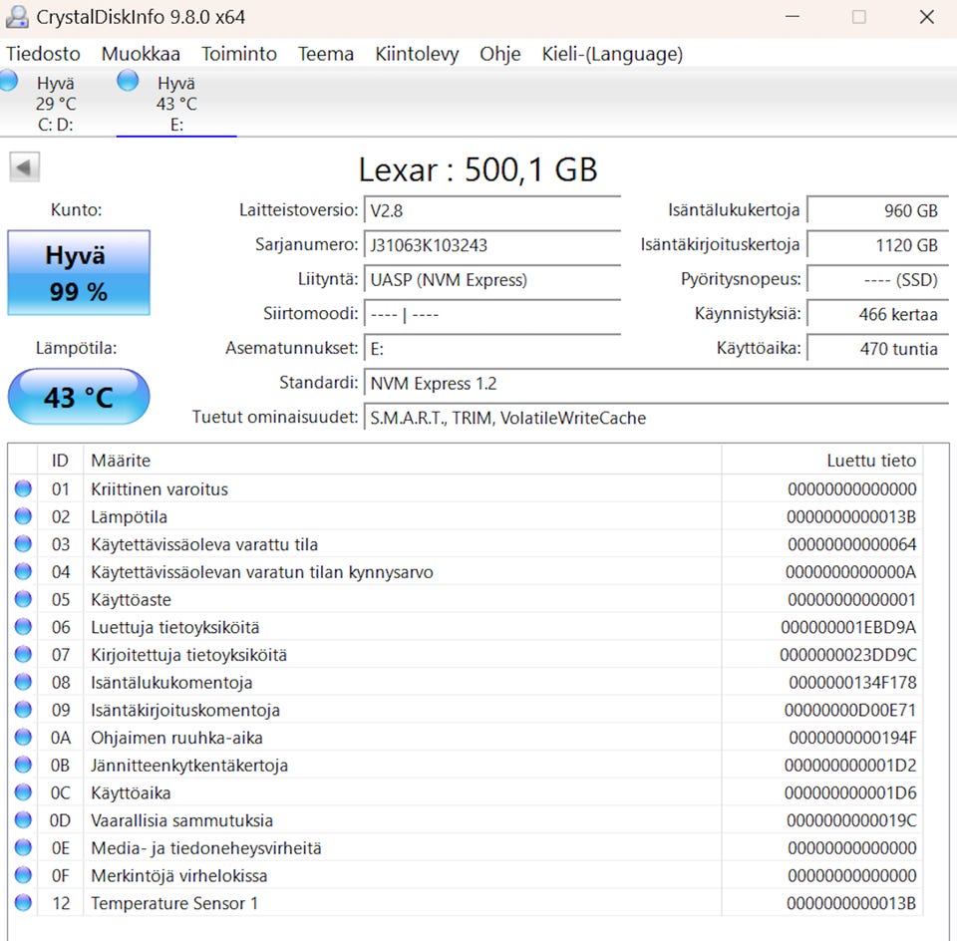Open the Kieli-(Language) menu

[x=612, y=54]
